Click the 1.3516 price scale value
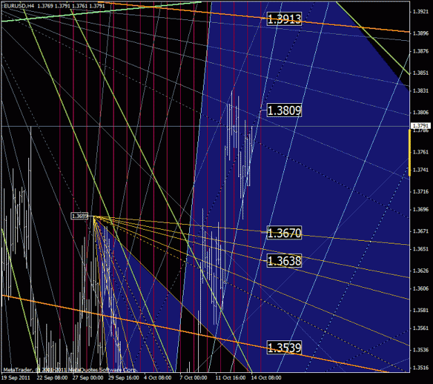This screenshot has height=384, width=433. click(x=421, y=367)
